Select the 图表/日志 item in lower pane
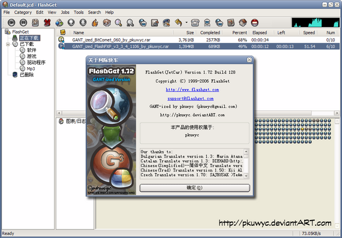The width and height of the screenshot is (342, 238). [76, 121]
